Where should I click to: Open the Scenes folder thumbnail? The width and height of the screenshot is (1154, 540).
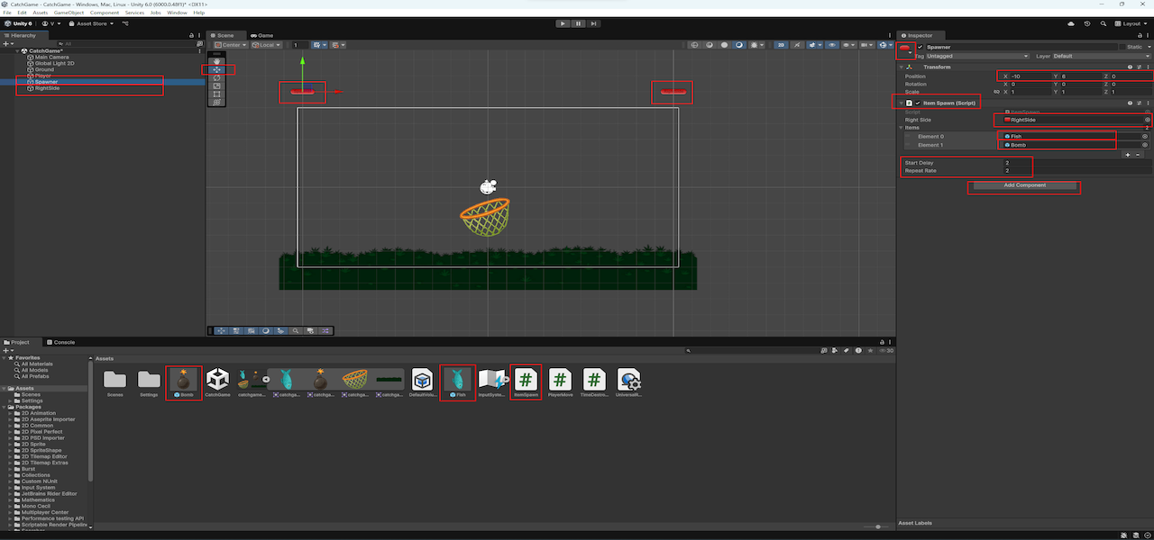114,383
